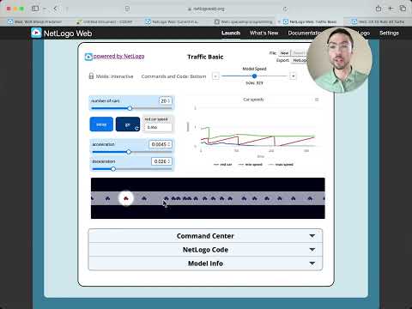The height and width of the screenshot is (309, 412).
Task: Expand the NetLogo Code section
Action: point(205,250)
